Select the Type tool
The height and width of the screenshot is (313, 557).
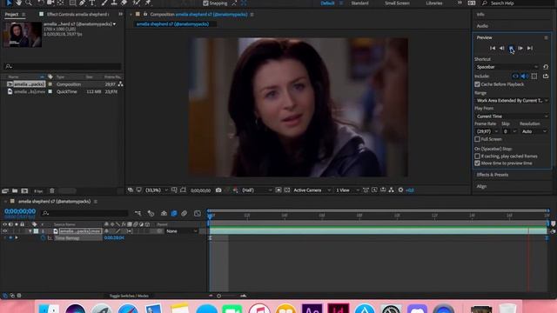(x=92, y=3)
